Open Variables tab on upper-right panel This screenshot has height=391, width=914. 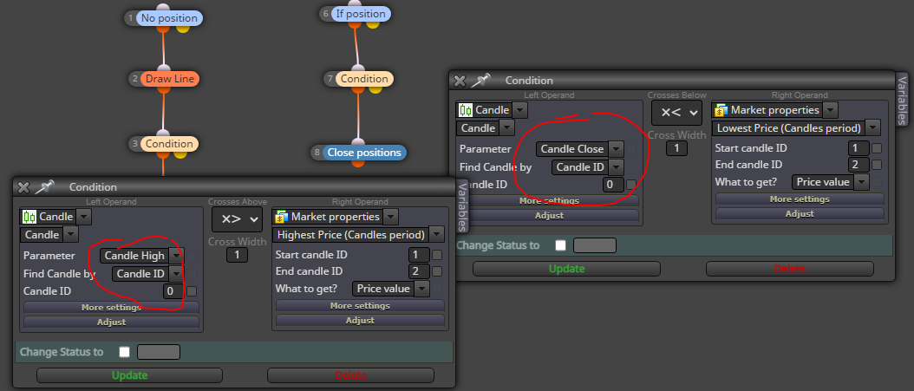point(902,101)
